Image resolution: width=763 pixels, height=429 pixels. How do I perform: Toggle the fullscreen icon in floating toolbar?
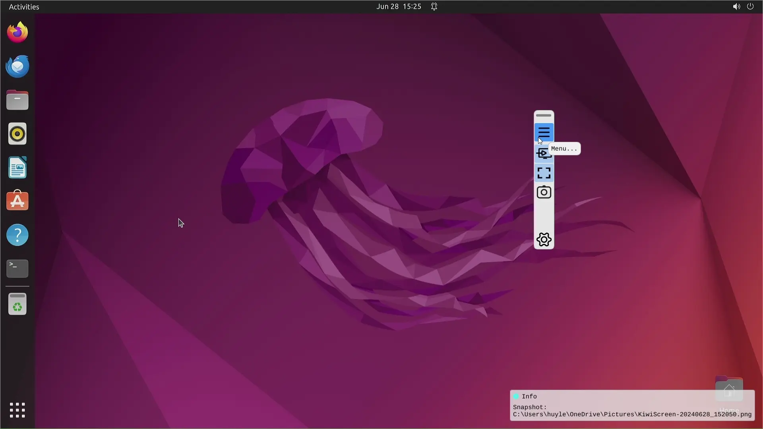point(544,173)
